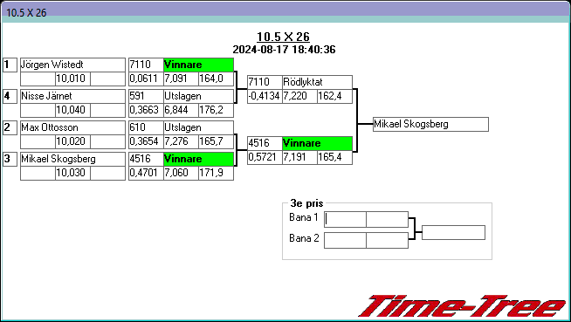This screenshot has width=571, height=322.
Task: Select the Max Ottosson name field
Action: coord(72,127)
